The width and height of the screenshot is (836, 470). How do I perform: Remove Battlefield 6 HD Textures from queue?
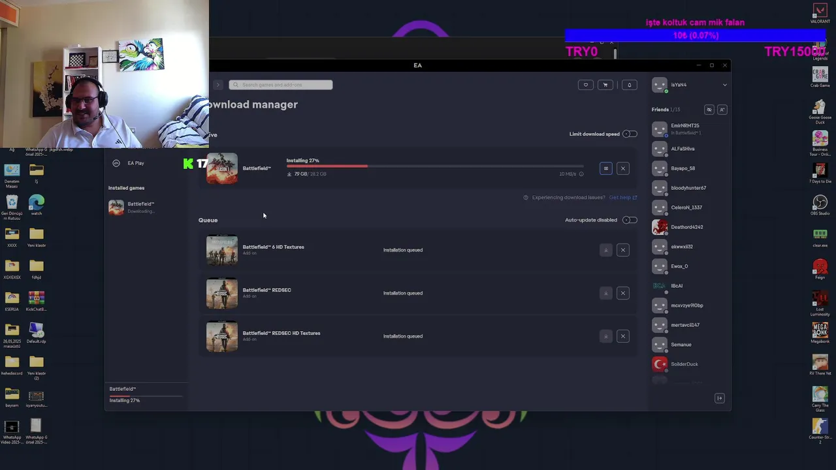click(623, 250)
